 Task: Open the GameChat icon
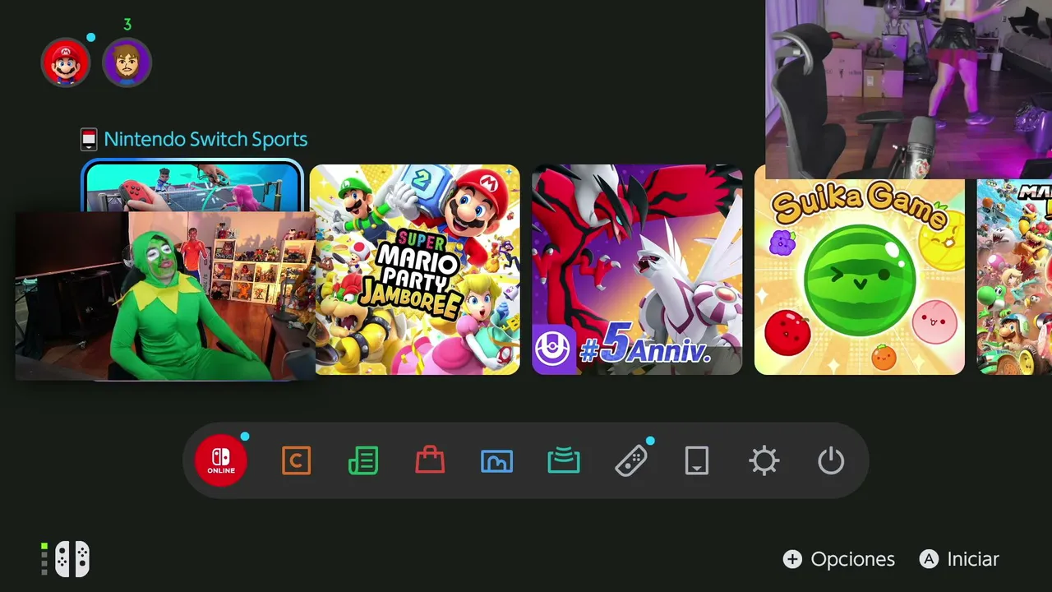tap(296, 461)
